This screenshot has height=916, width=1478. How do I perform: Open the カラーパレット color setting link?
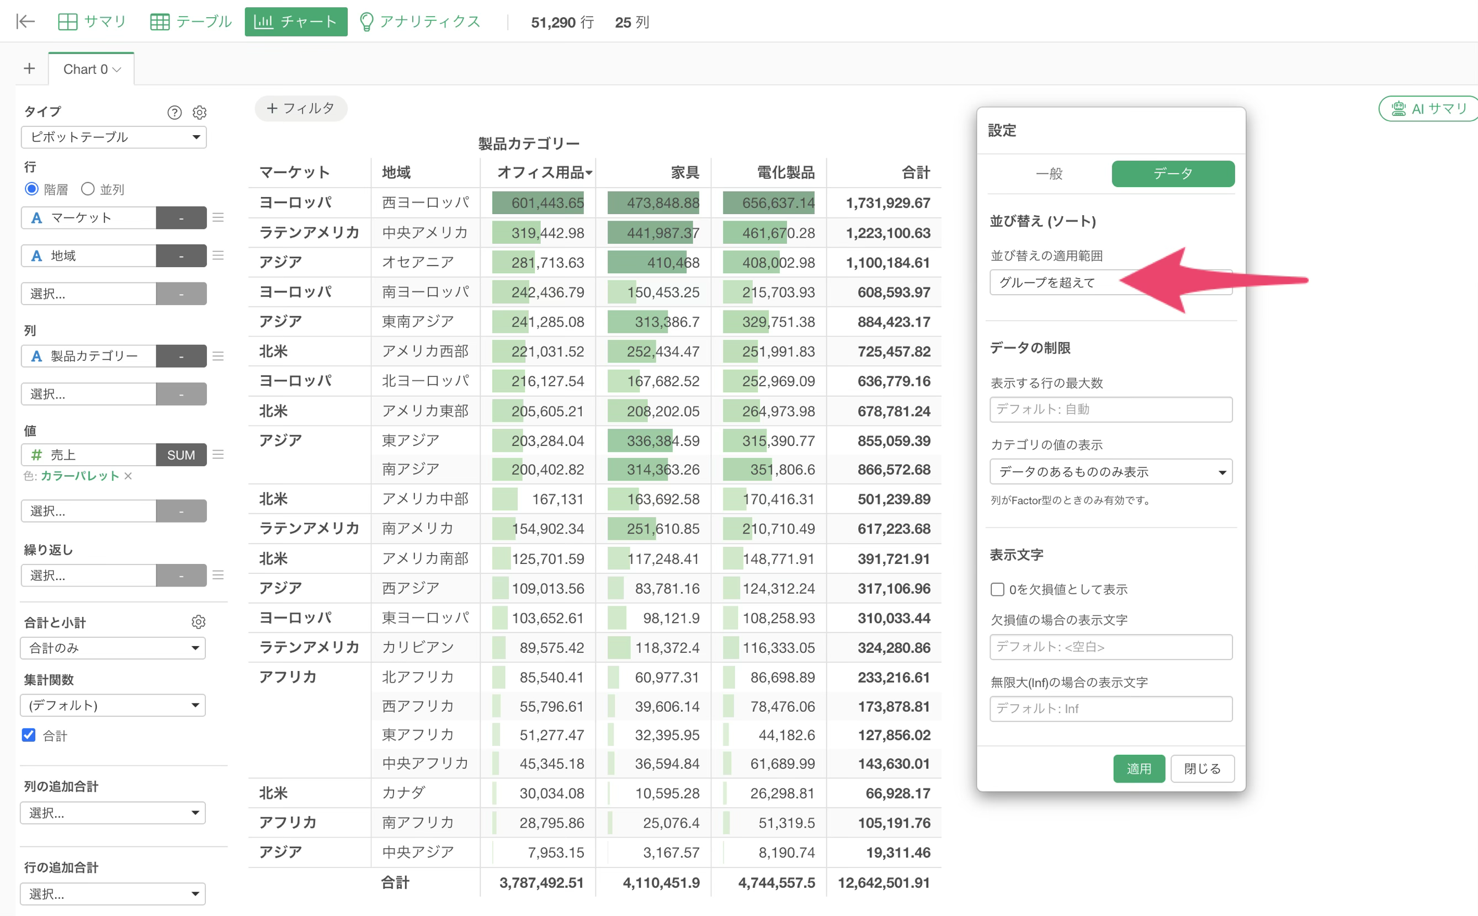pos(80,476)
